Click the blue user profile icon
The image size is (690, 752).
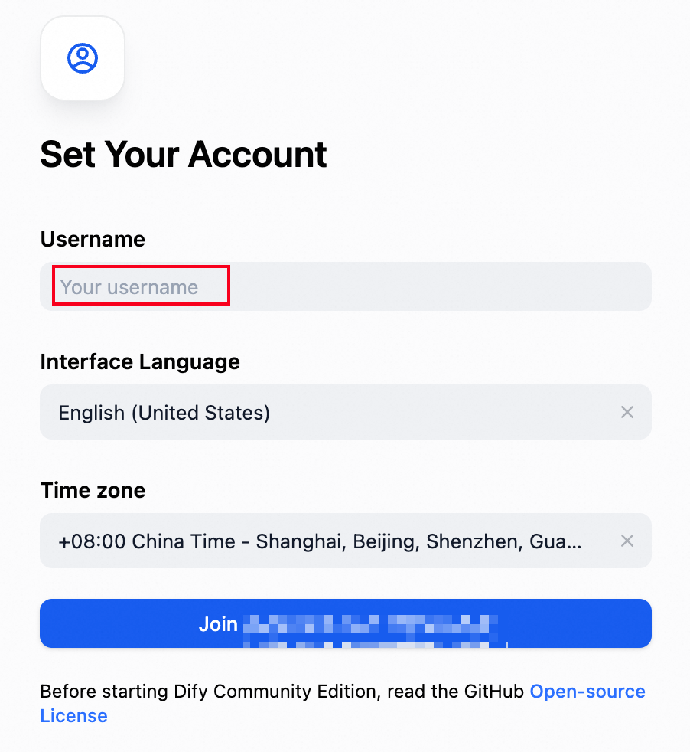83,58
